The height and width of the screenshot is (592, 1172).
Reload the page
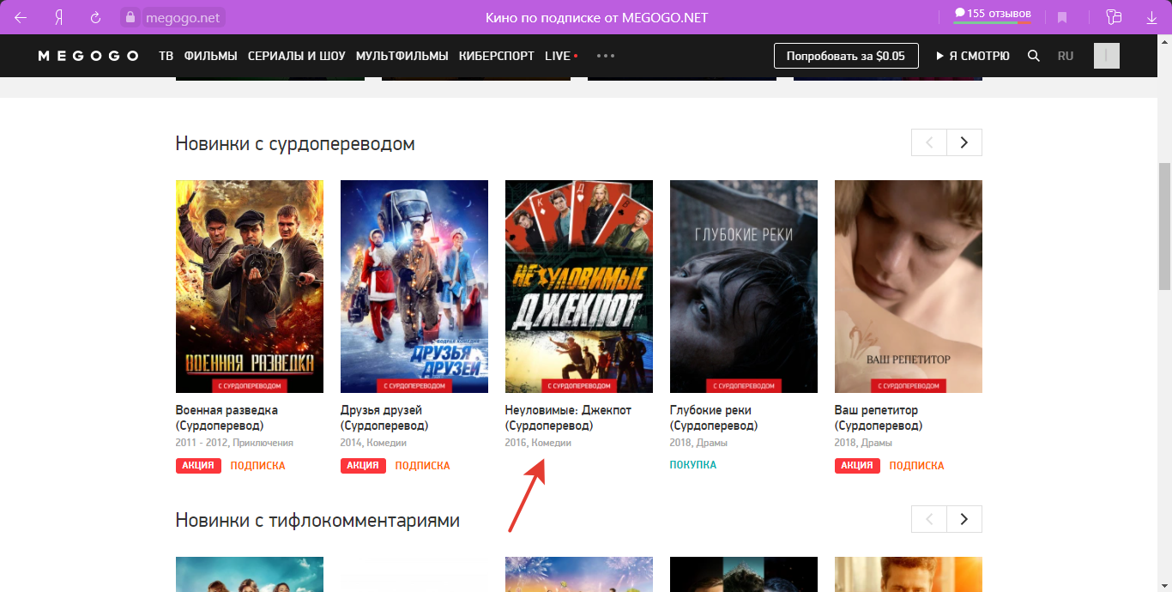(96, 17)
